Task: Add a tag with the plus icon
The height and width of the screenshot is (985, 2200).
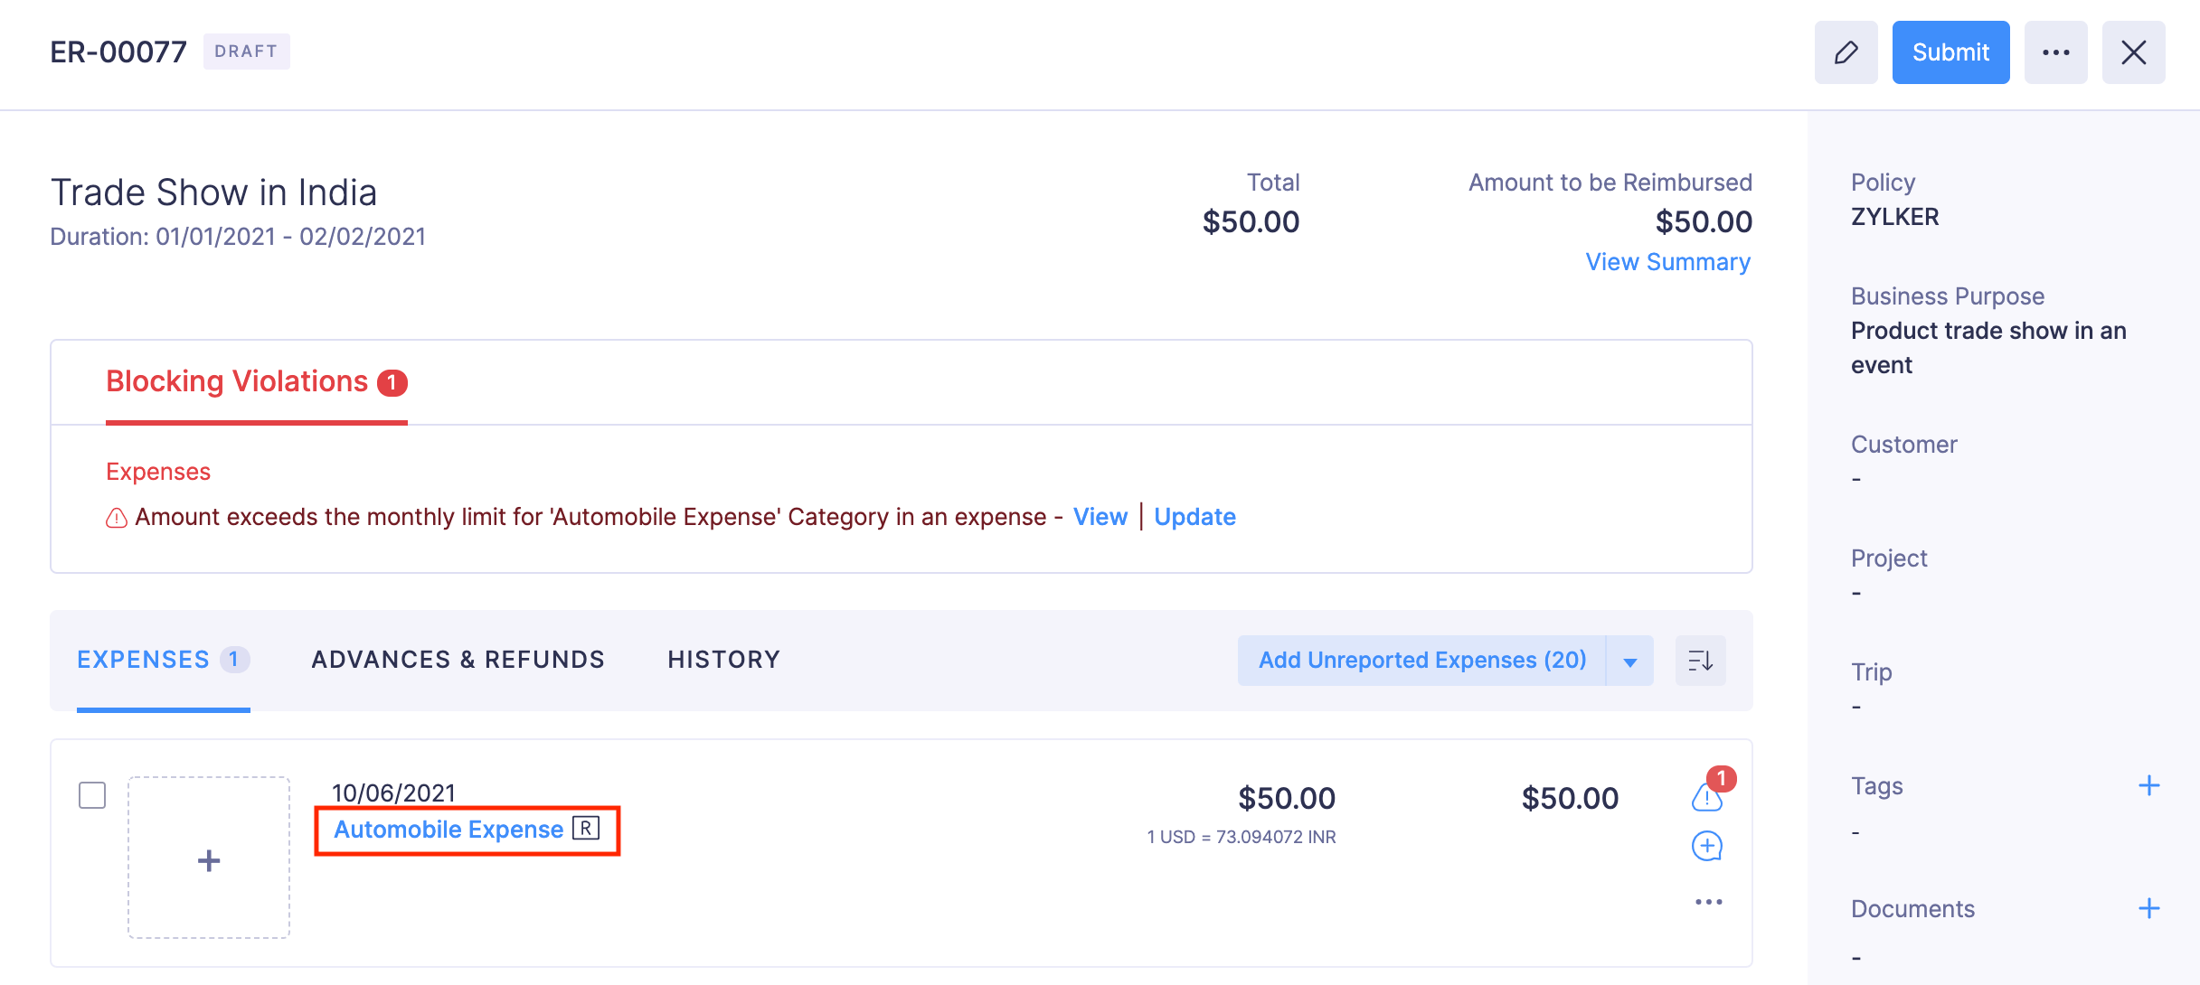Action: tap(2148, 786)
